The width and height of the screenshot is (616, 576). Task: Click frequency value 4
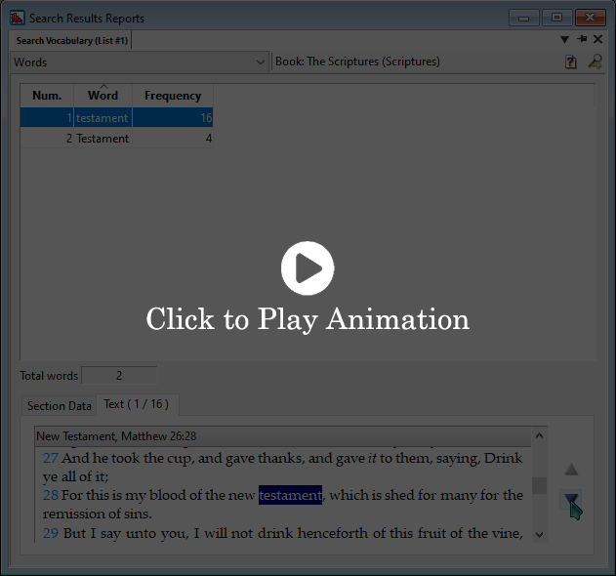coord(173,139)
